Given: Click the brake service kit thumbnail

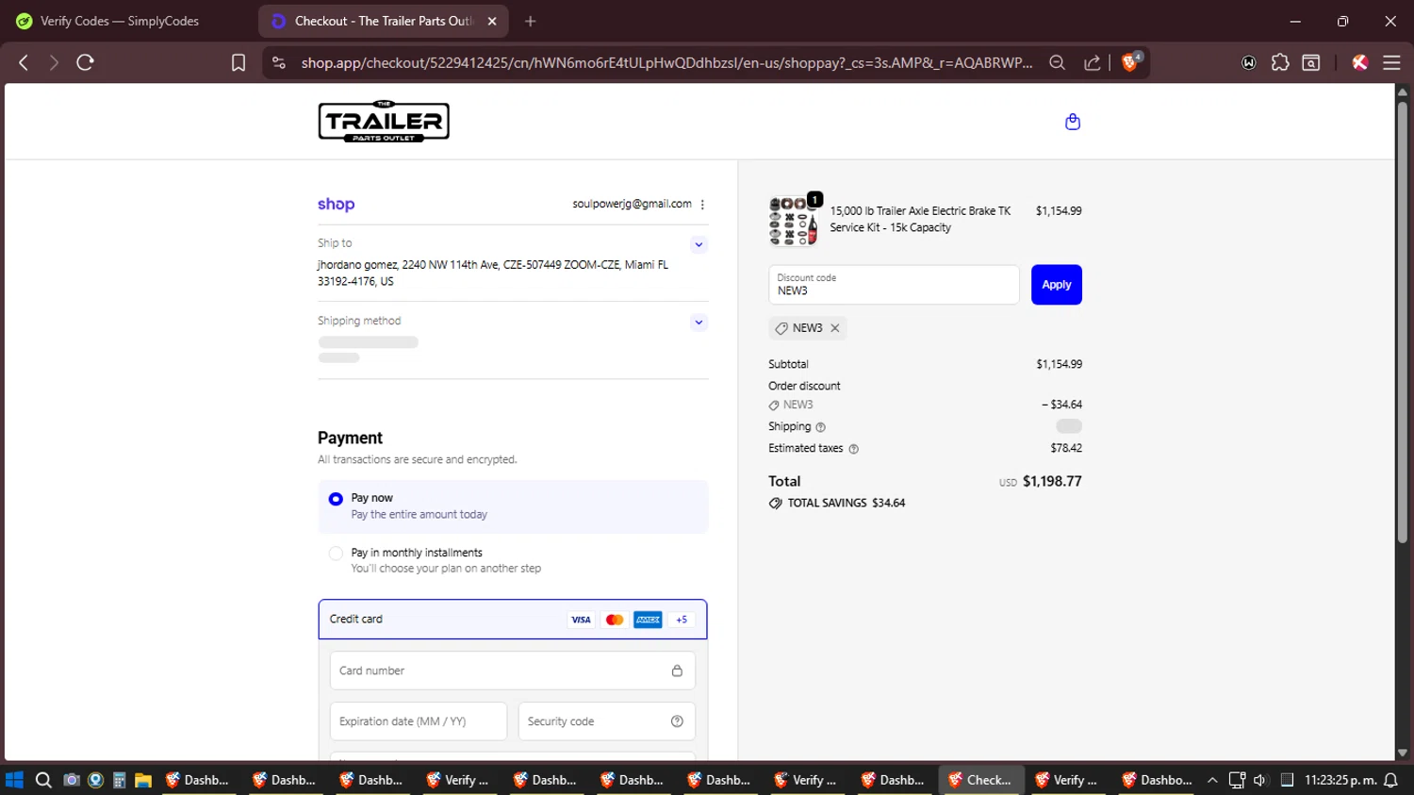Looking at the screenshot, I should [793, 221].
